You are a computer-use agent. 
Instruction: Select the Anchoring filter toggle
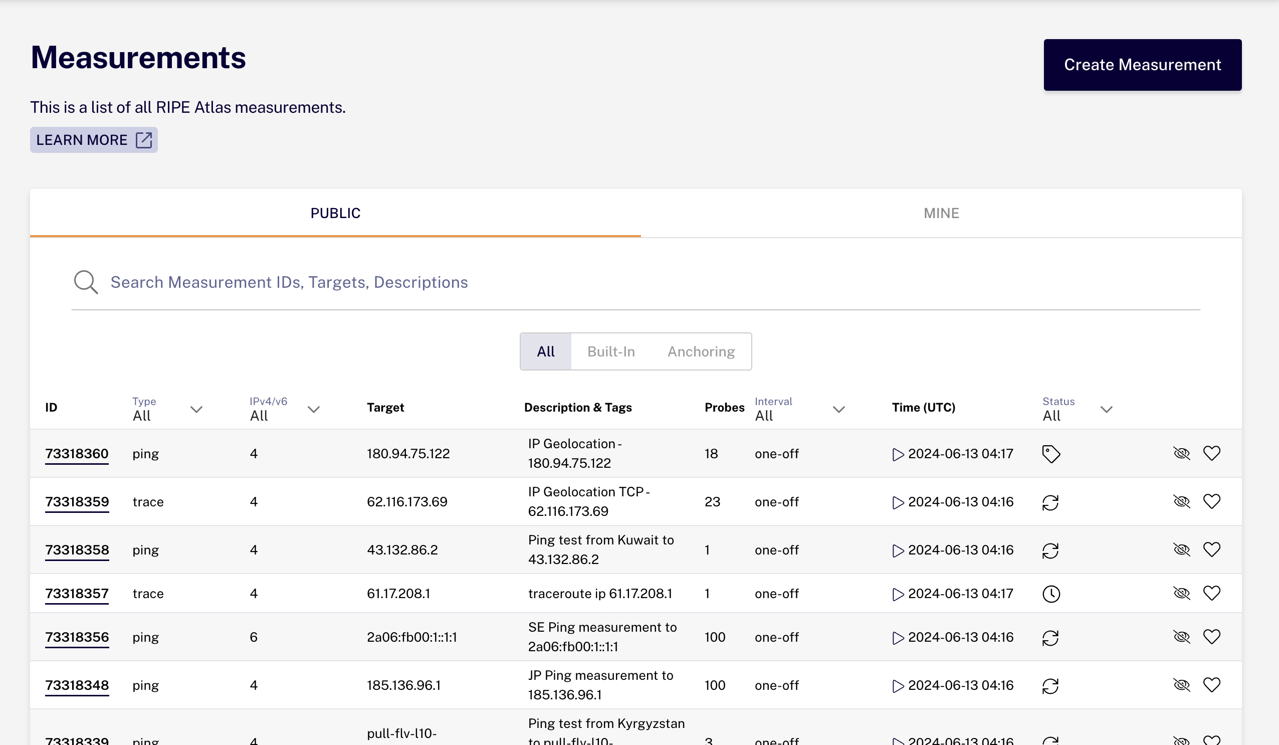701,351
